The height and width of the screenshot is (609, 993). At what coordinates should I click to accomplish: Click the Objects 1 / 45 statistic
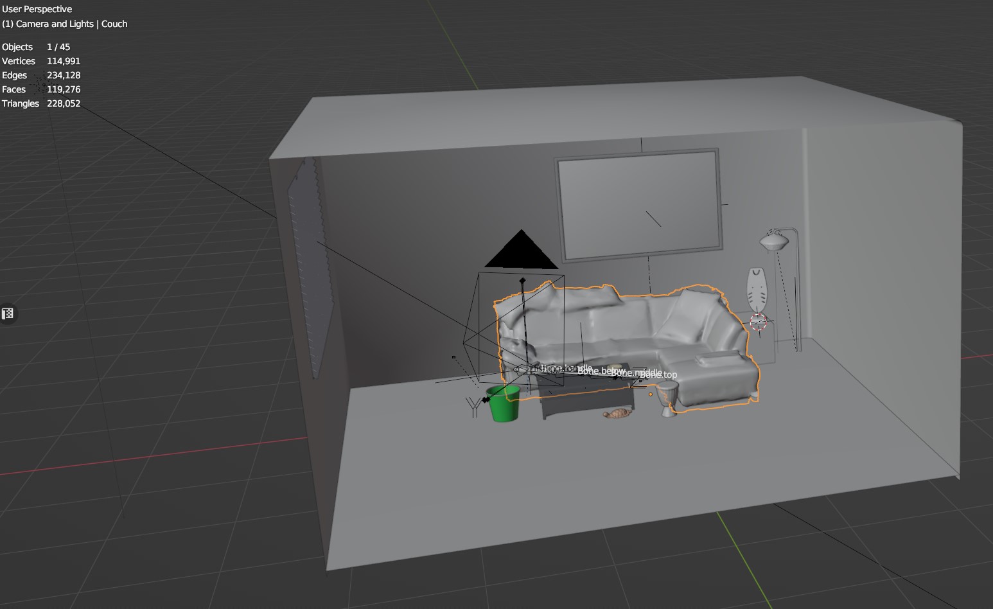[36, 47]
